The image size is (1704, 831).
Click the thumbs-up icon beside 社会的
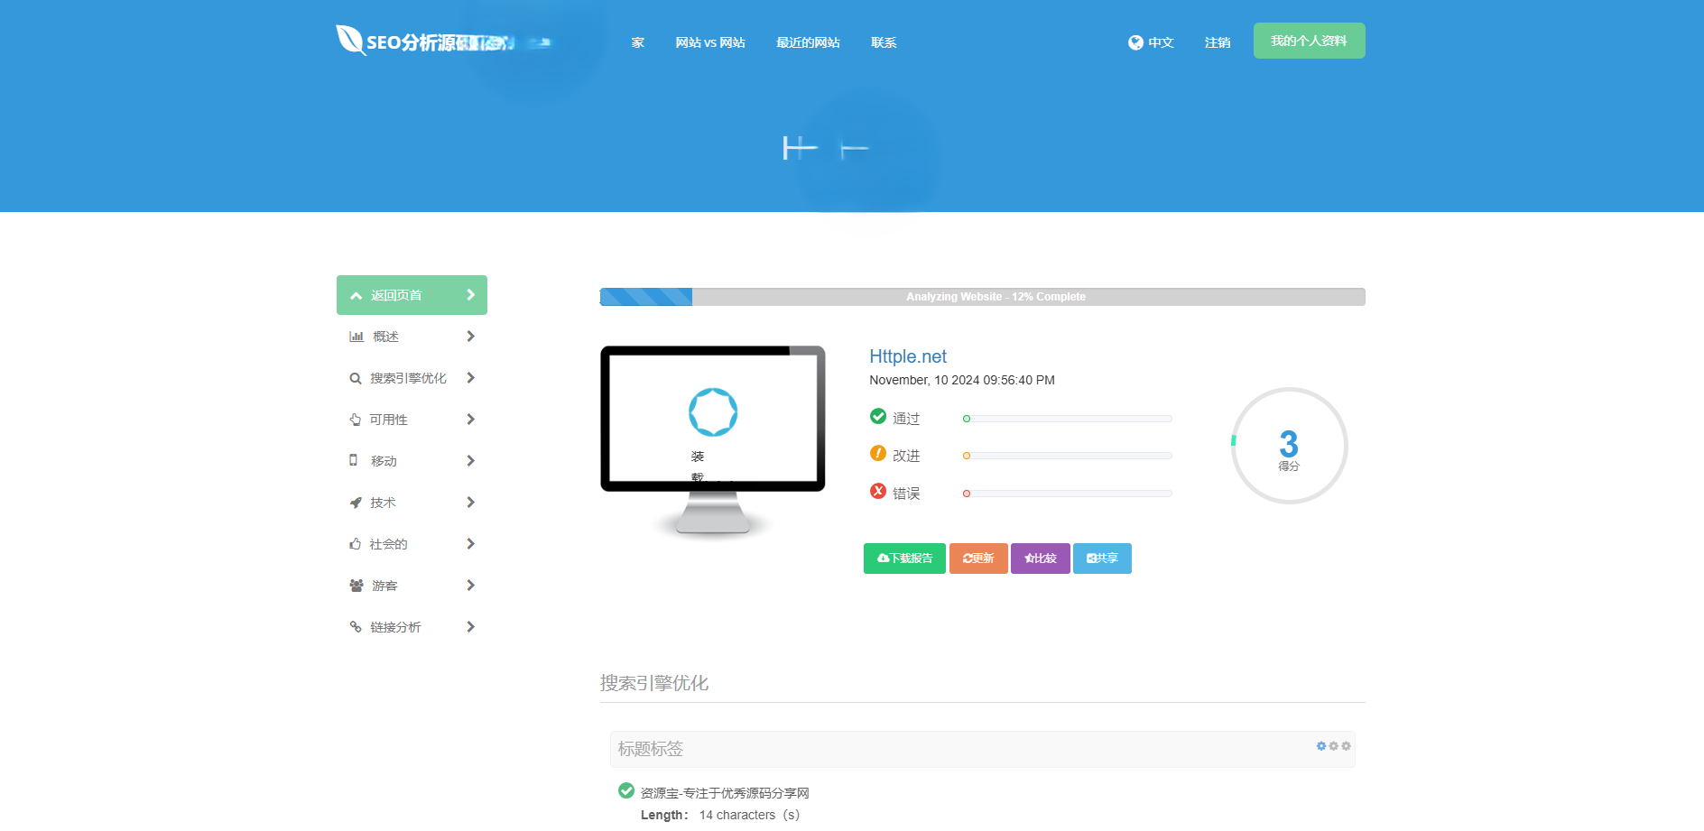tap(356, 544)
